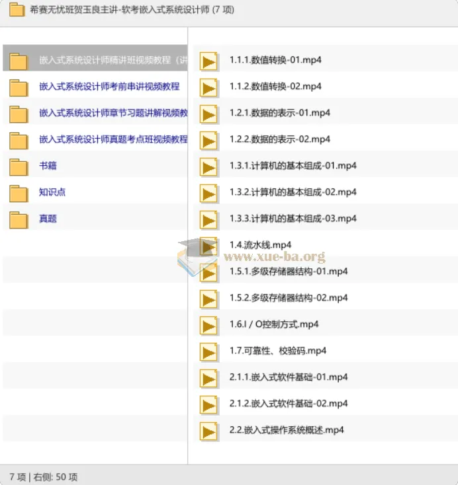Screen dimensions: 458x485
Task: Select file name 2.1.1.嵌入式软件基础-01.mp4
Action: tap(289, 377)
